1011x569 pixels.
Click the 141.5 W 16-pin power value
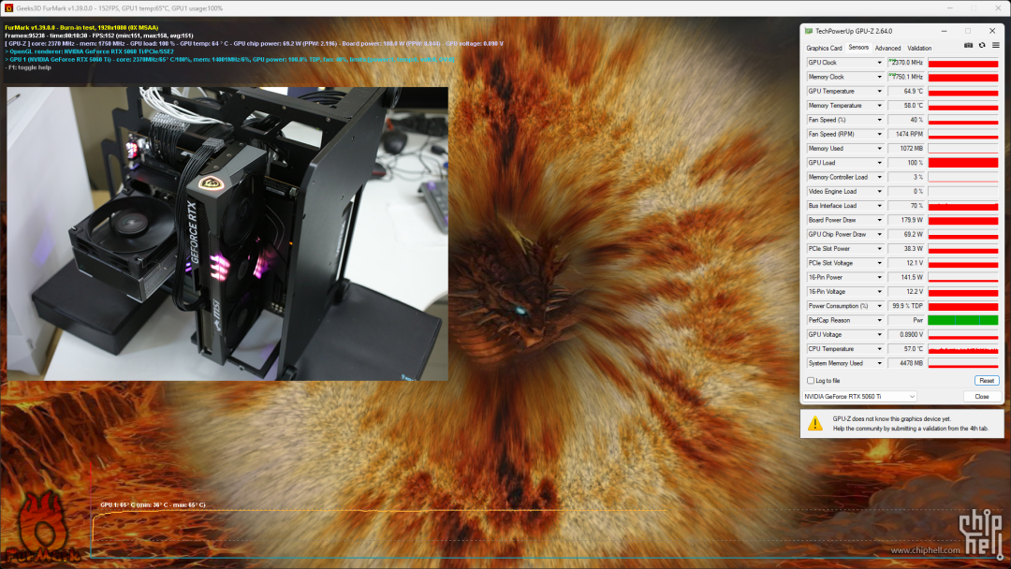point(906,277)
